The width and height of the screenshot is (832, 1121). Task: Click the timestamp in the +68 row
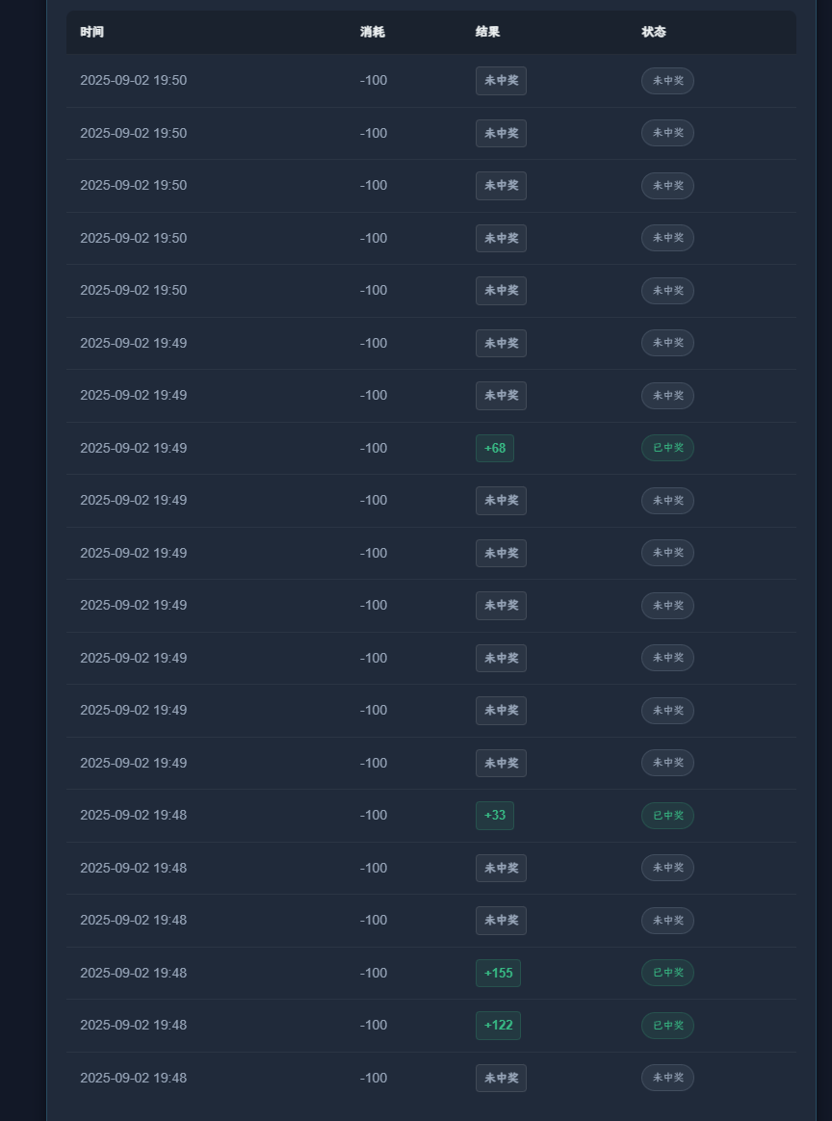(133, 448)
